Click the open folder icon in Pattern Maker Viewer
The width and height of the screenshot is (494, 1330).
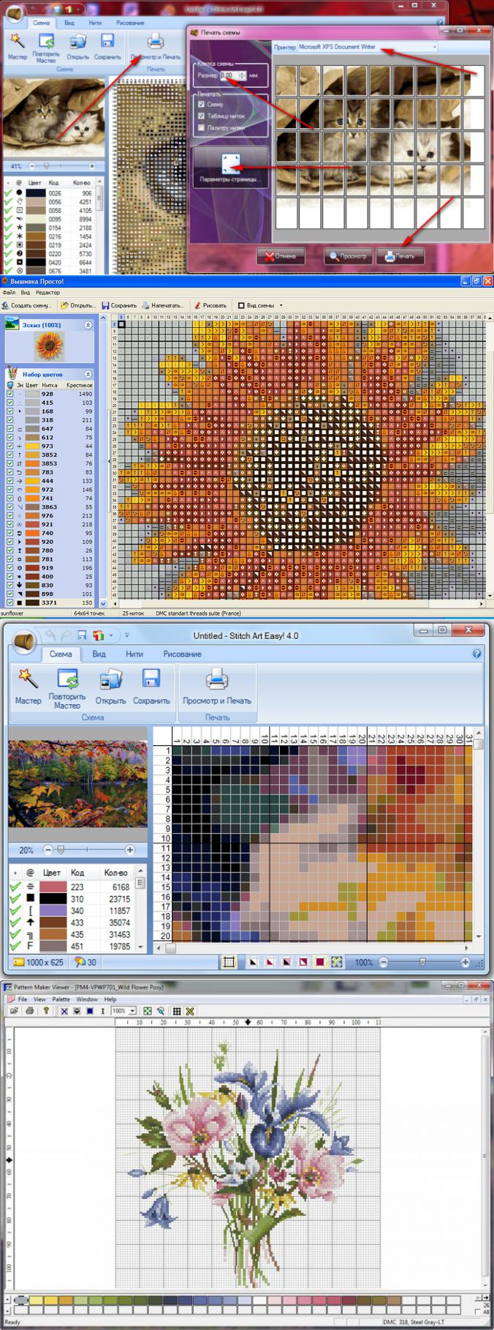pos(14,1011)
